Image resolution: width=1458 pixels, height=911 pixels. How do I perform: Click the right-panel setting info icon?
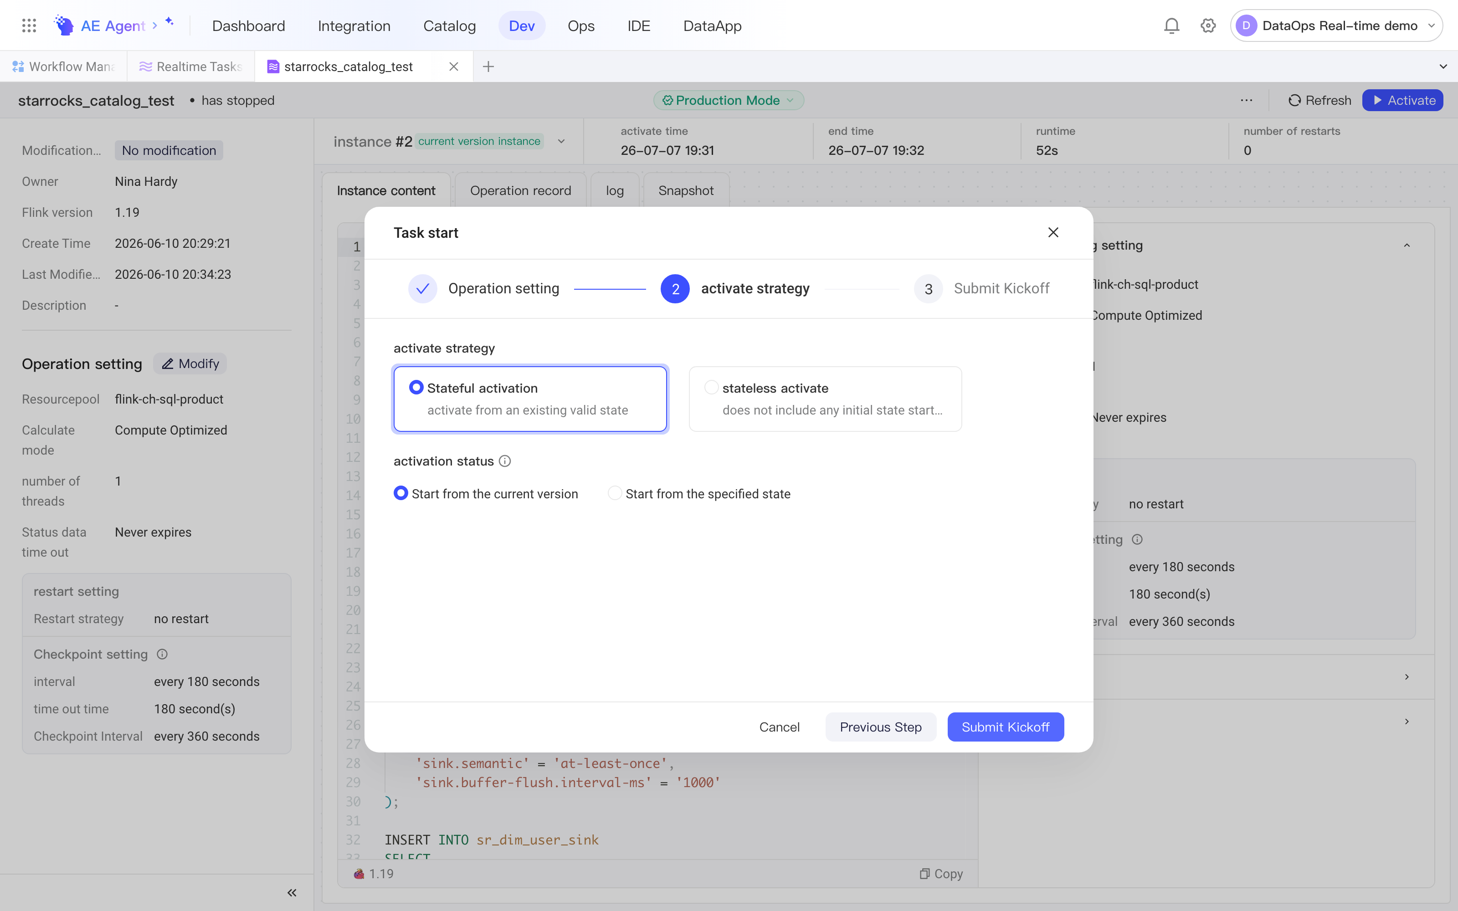[1137, 539]
